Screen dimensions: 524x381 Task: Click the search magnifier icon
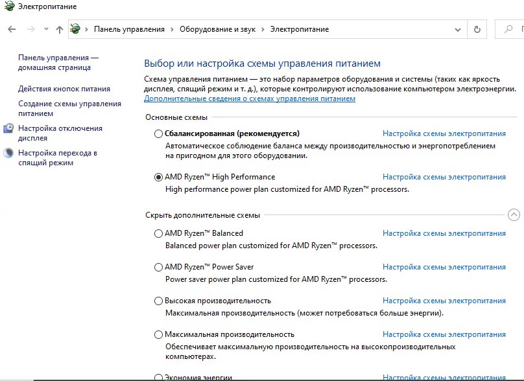pos(508,29)
